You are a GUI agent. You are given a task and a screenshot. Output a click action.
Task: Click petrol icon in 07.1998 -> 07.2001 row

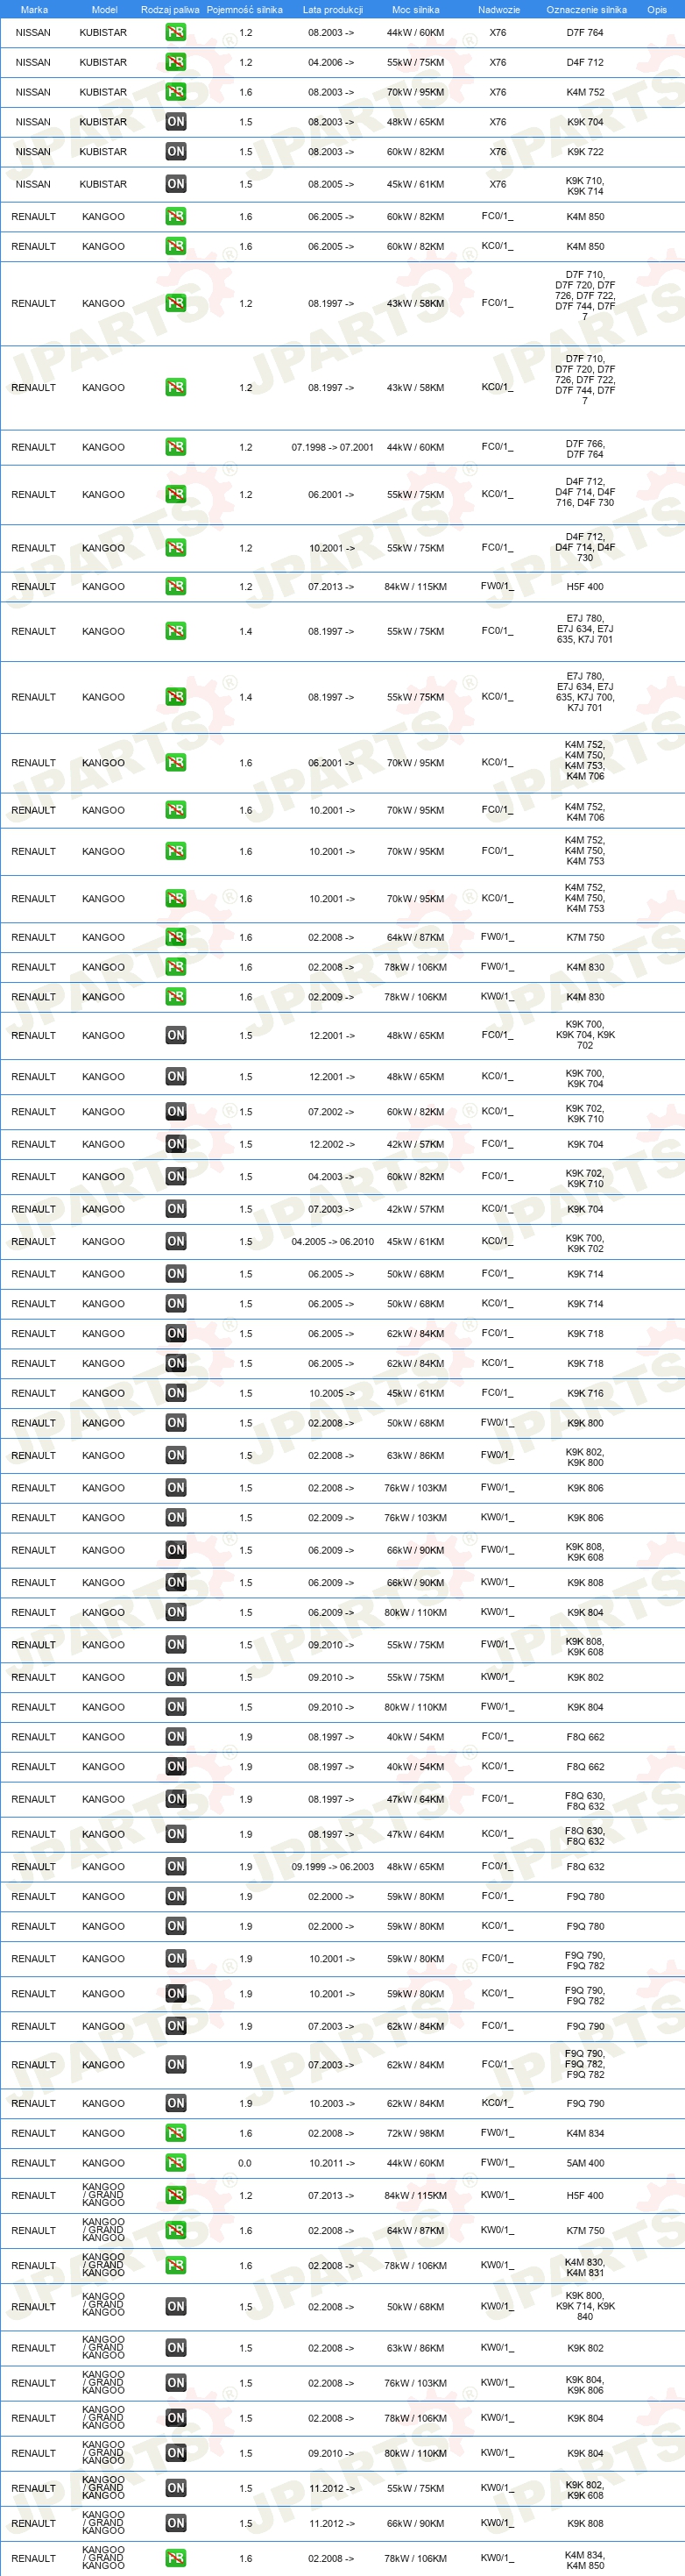[176, 447]
